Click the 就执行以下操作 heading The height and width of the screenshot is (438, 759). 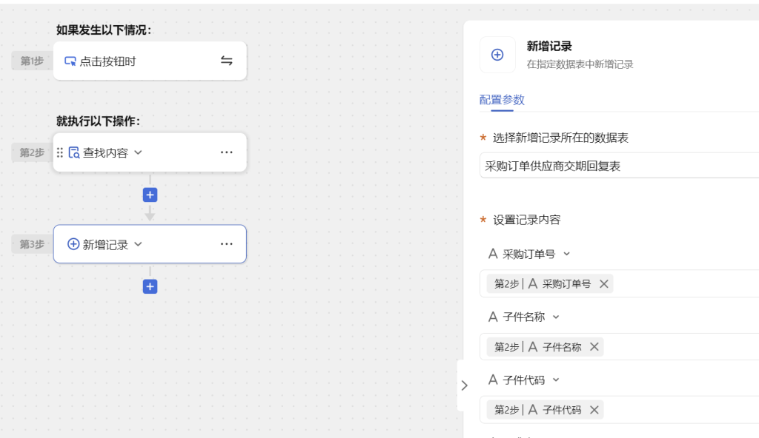pyautogui.click(x=98, y=121)
